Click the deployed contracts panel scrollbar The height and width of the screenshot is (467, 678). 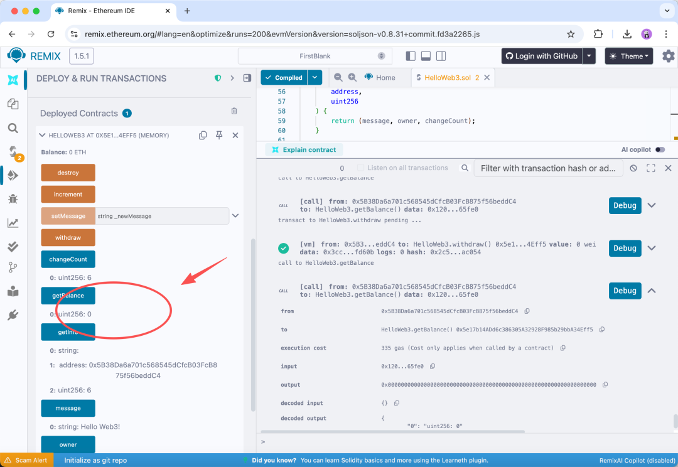pyautogui.click(x=253, y=325)
